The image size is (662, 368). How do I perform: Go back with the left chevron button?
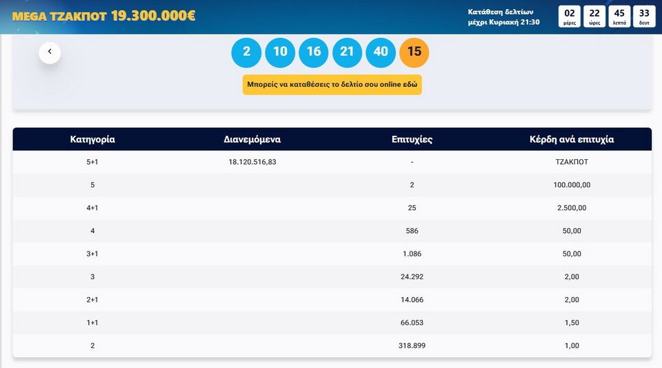pyautogui.click(x=50, y=53)
